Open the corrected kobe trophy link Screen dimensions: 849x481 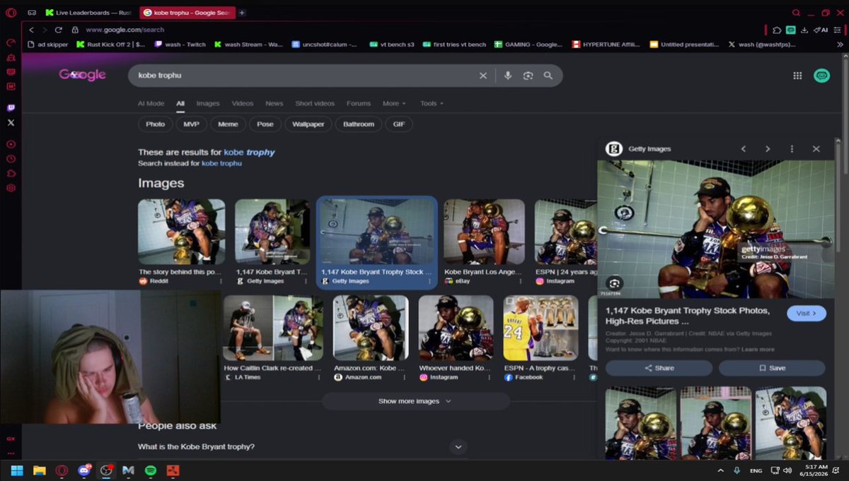tap(249, 152)
